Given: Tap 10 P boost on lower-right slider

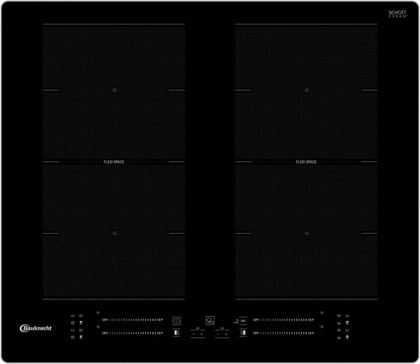Looking at the screenshot, I should (311, 333).
